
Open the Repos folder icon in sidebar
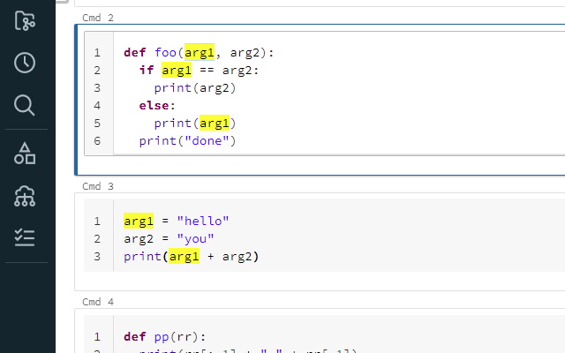(x=25, y=20)
